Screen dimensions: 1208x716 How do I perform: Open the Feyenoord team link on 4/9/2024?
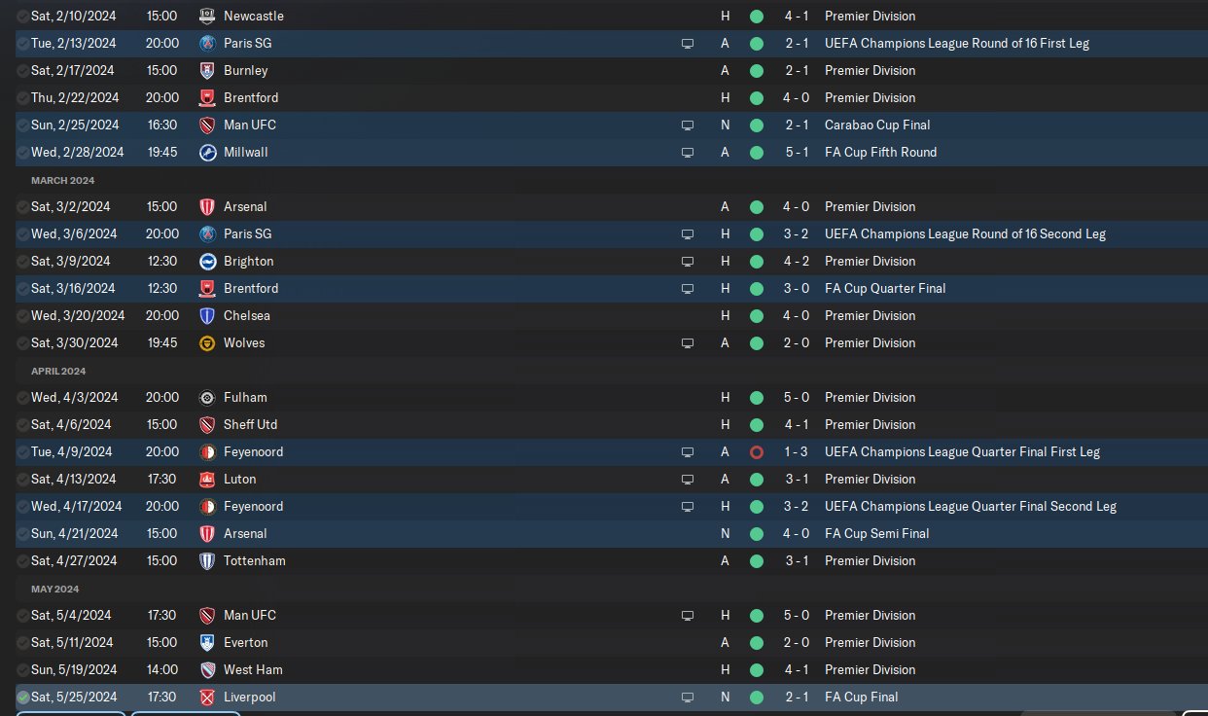pyautogui.click(x=253, y=451)
